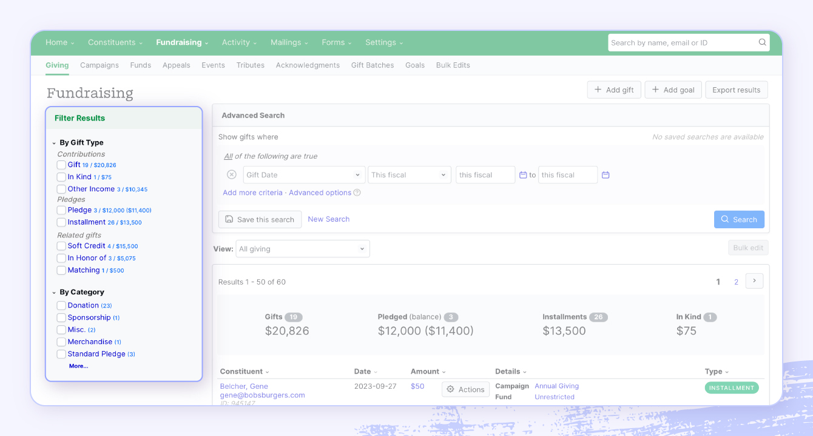Check the In Kind gift type filter
Screen dimensions: 813x436
[x=61, y=177]
